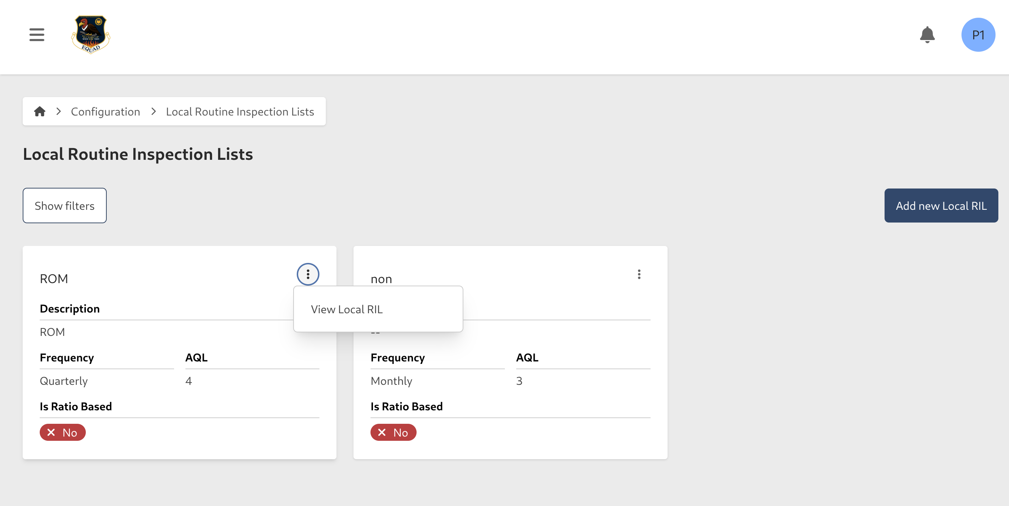Click the Add new Local RIL button
The height and width of the screenshot is (506, 1009).
click(x=941, y=206)
